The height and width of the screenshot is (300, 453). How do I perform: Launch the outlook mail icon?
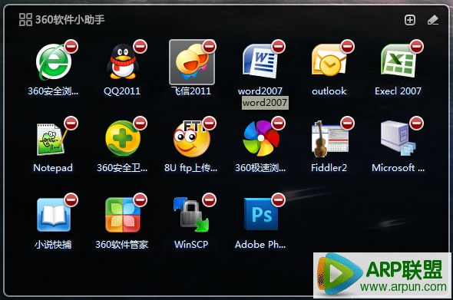[x=329, y=61]
